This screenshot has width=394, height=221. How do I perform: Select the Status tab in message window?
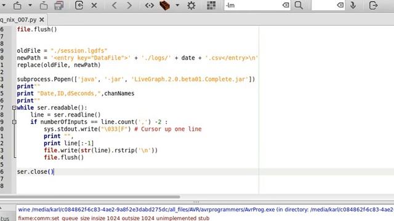[x=5, y=219]
